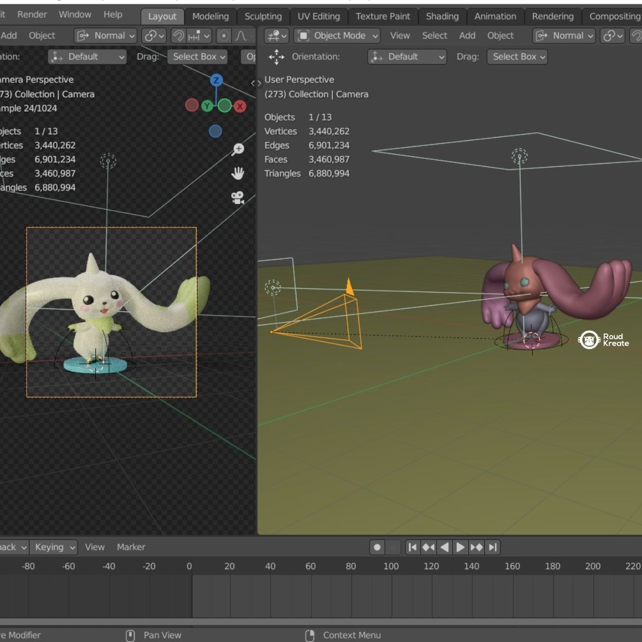Open right Drag Select Box dropdown

click(517, 57)
